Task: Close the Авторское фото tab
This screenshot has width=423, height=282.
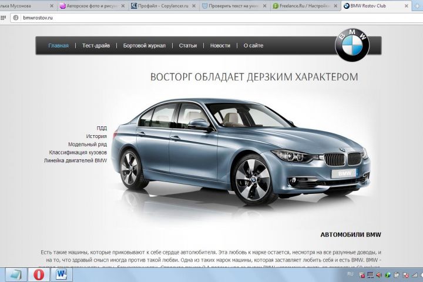Action: pyautogui.click(x=123, y=6)
